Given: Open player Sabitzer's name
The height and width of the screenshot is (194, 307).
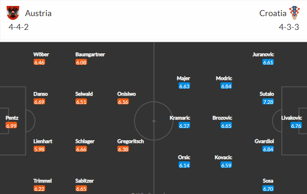Looking at the screenshot, I should [85, 181].
